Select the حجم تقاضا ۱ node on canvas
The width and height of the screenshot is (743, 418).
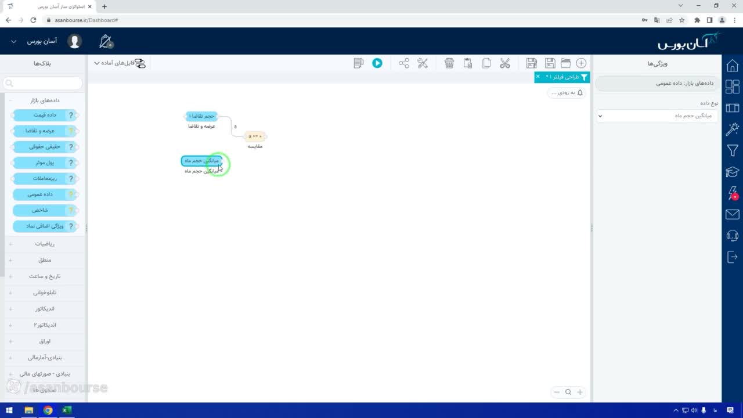[201, 116]
